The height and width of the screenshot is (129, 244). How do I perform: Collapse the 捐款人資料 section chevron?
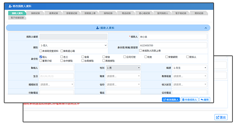coord(206,28)
